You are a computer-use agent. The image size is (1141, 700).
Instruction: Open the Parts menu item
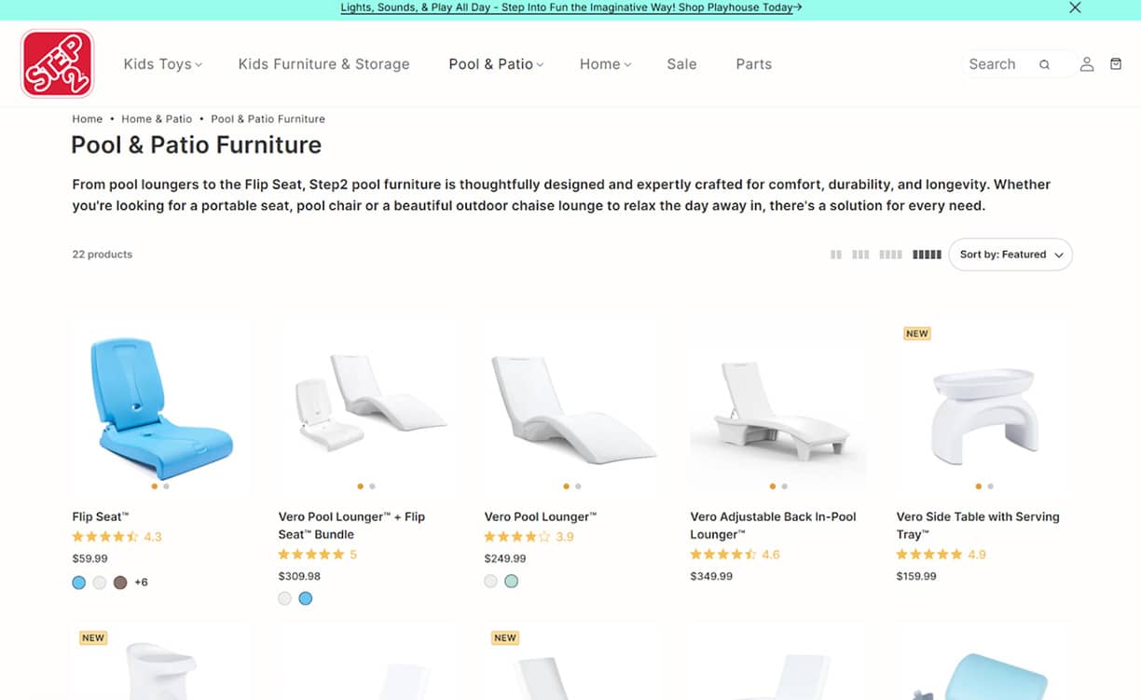[753, 64]
